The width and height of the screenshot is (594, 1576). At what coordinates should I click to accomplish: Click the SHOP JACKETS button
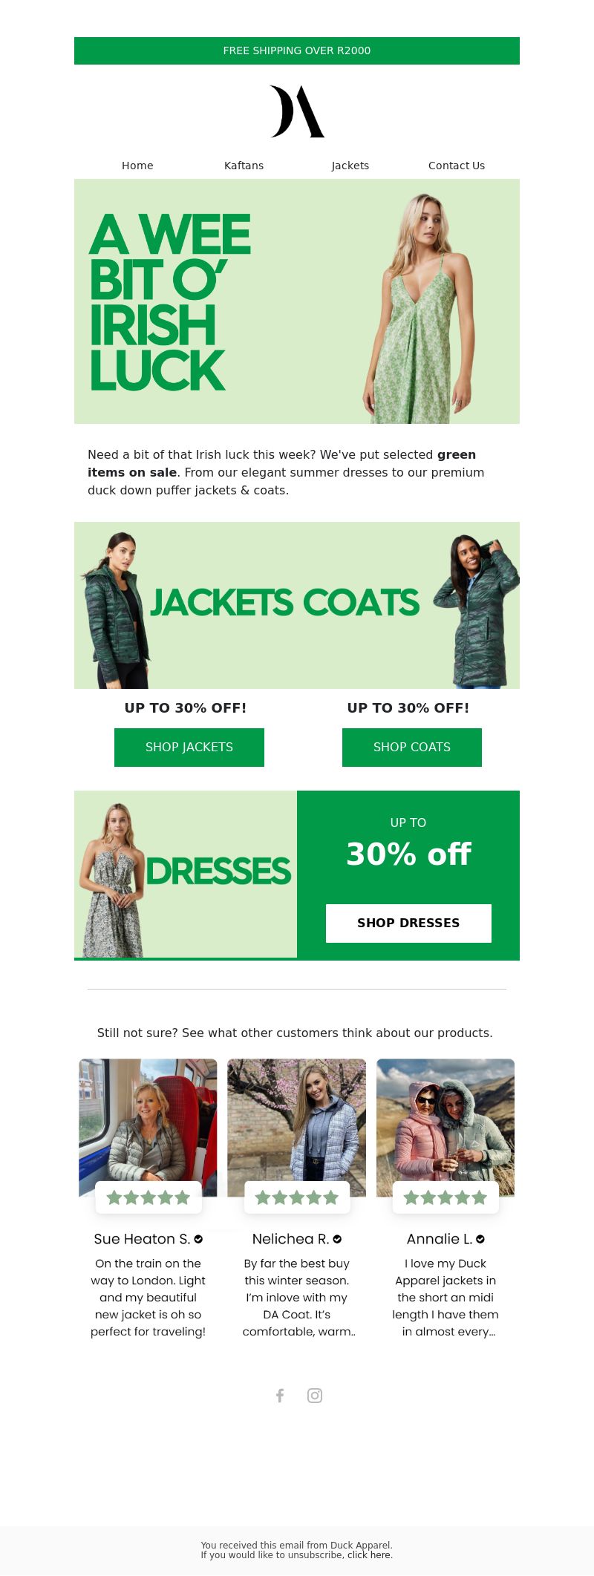[x=189, y=747]
